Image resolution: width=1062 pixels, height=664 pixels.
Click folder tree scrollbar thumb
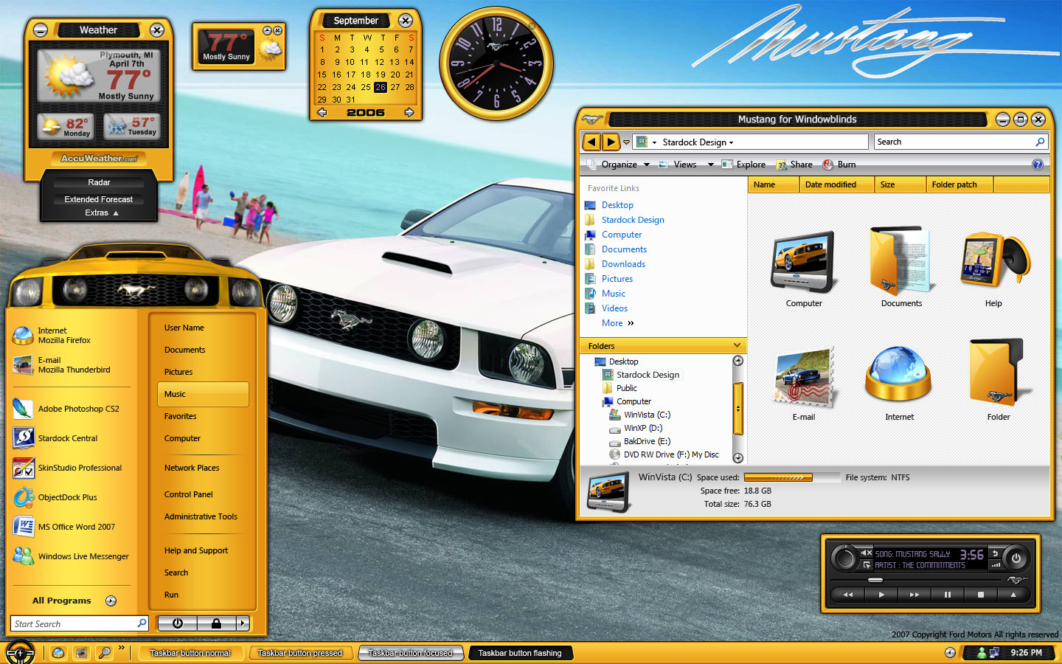tap(737, 409)
